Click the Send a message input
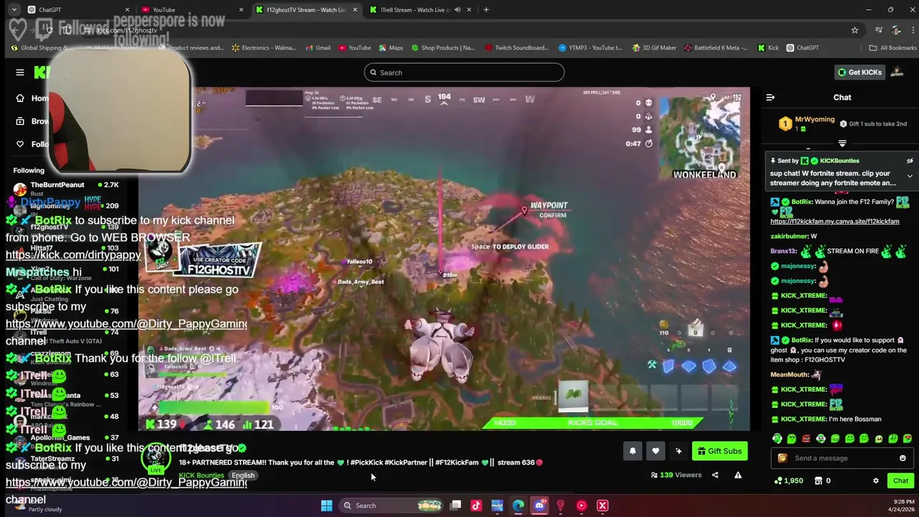The image size is (919, 517). tap(843, 458)
